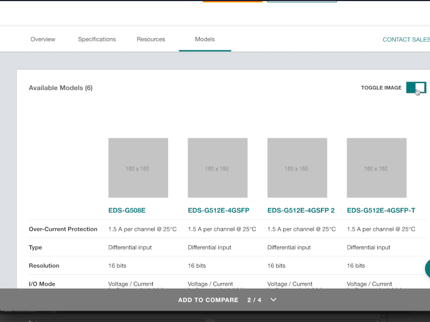Click the 2 / 4 compare counter

[253, 300]
